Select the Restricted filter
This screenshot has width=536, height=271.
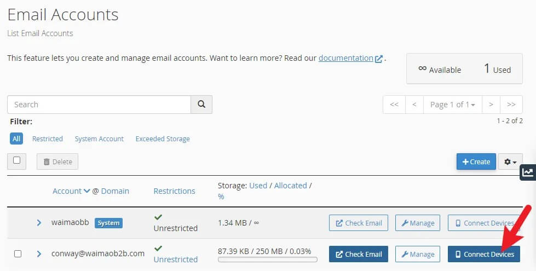(48, 139)
